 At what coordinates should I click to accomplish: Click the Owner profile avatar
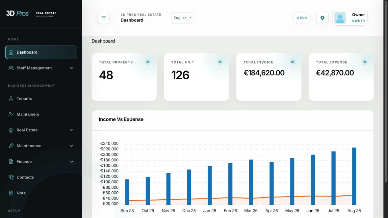pos(340,18)
